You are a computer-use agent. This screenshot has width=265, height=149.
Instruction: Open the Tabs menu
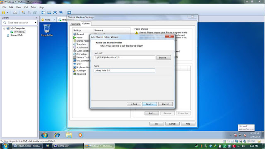(x=33, y=7)
